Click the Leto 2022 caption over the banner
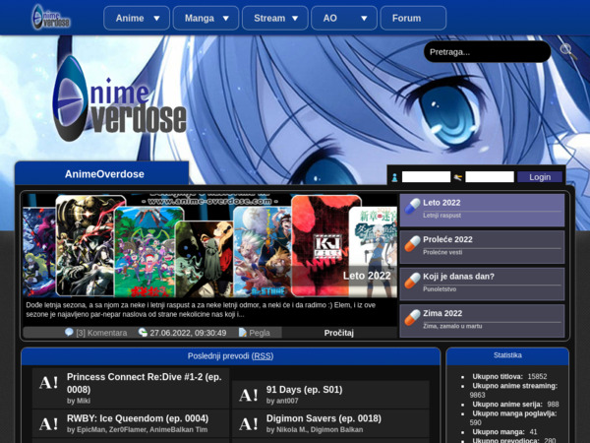 pyautogui.click(x=367, y=276)
